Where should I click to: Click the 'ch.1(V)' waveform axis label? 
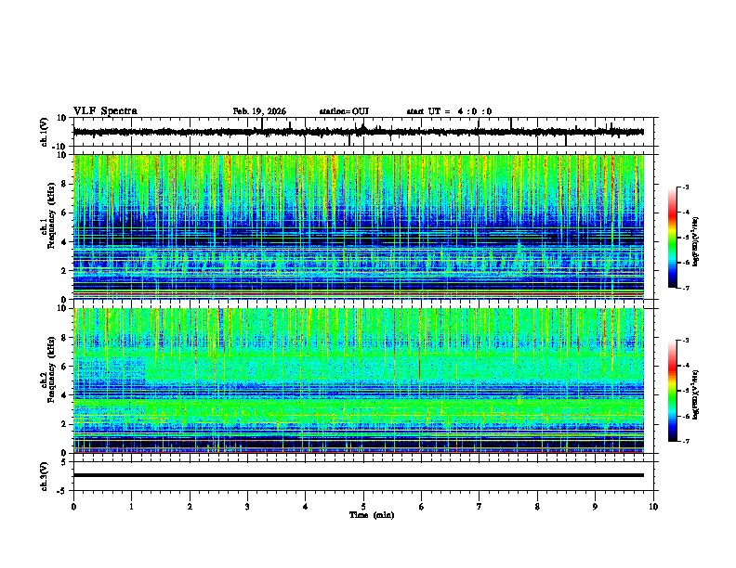pyautogui.click(x=45, y=132)
